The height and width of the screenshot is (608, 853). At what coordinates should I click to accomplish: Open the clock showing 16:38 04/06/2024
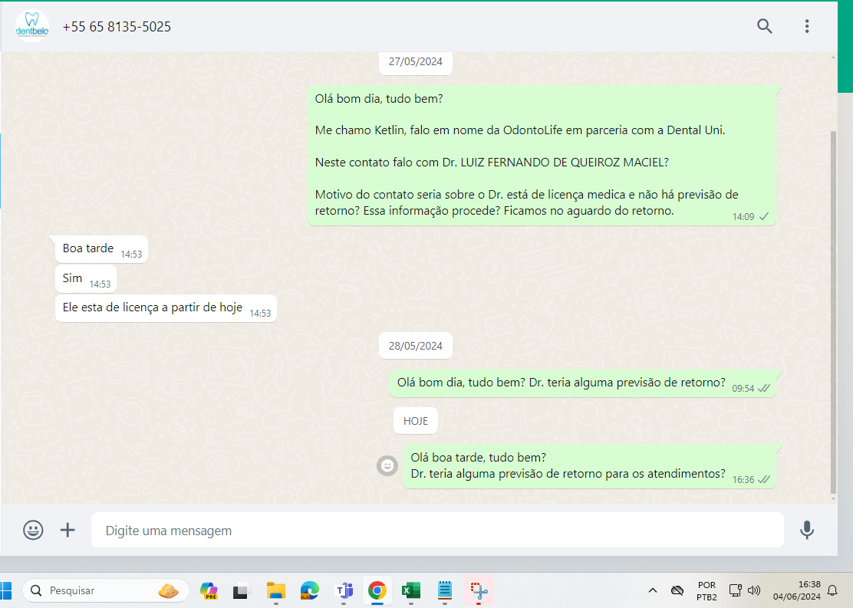tap(796, 590)
